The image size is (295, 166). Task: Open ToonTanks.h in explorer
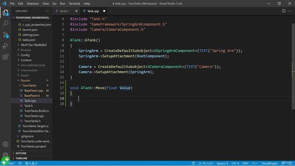click(x=32, y=121)
